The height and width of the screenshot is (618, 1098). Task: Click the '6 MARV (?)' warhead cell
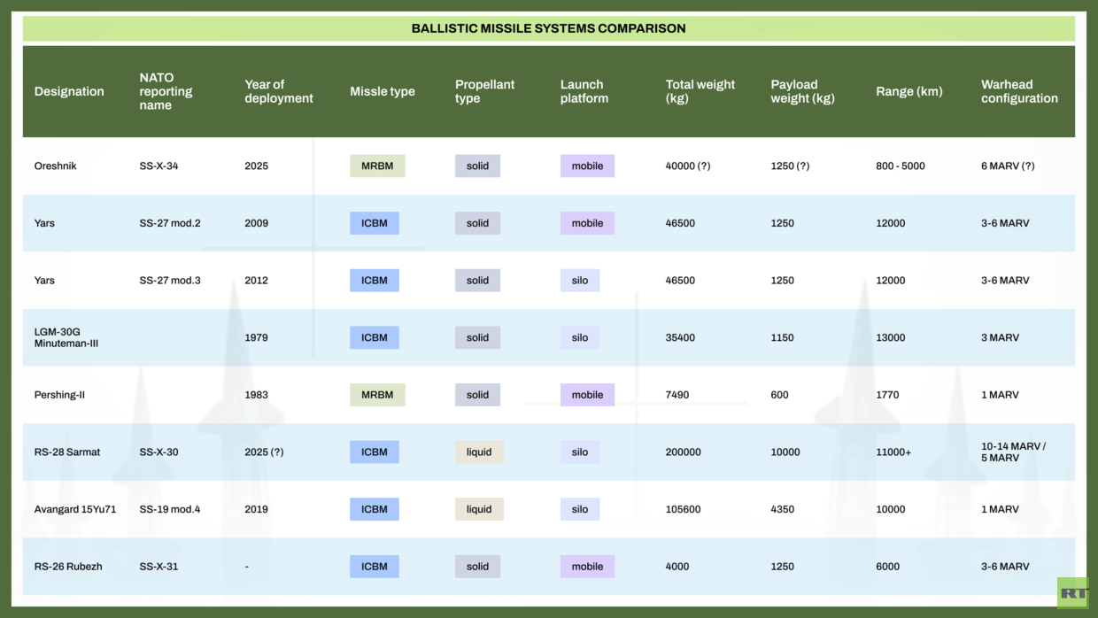(1008, 166)
